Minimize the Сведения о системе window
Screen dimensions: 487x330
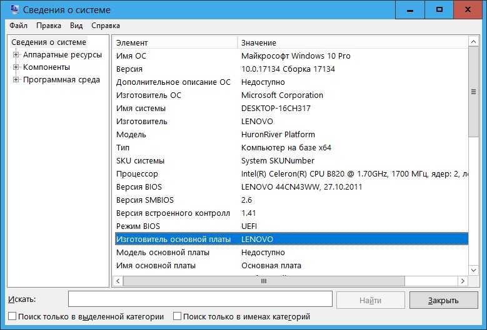(x=410, y=9)
